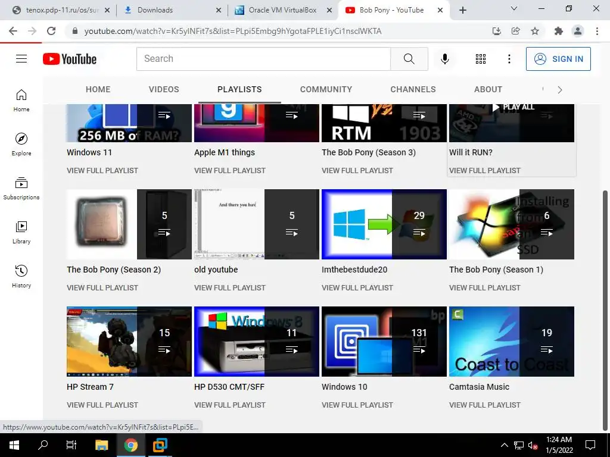Open the YouTube hamburger guide menu

21,59
